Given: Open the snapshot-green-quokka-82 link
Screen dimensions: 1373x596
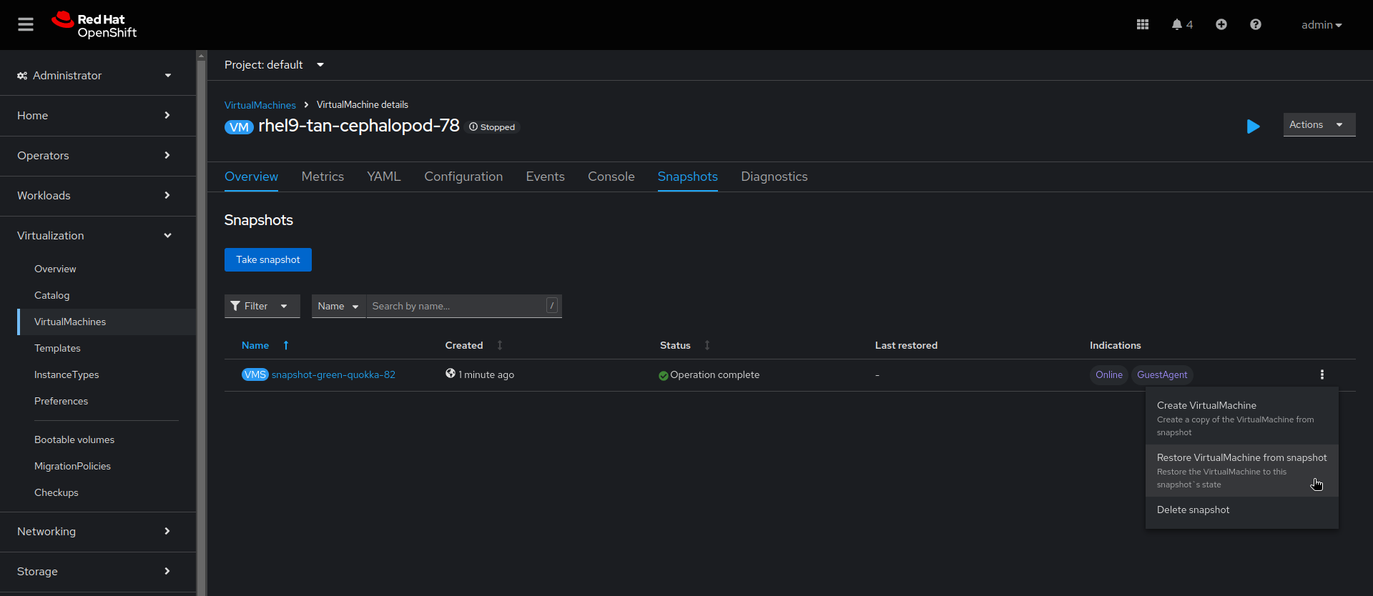Looking at the screenshot, I should click(333, 374).
